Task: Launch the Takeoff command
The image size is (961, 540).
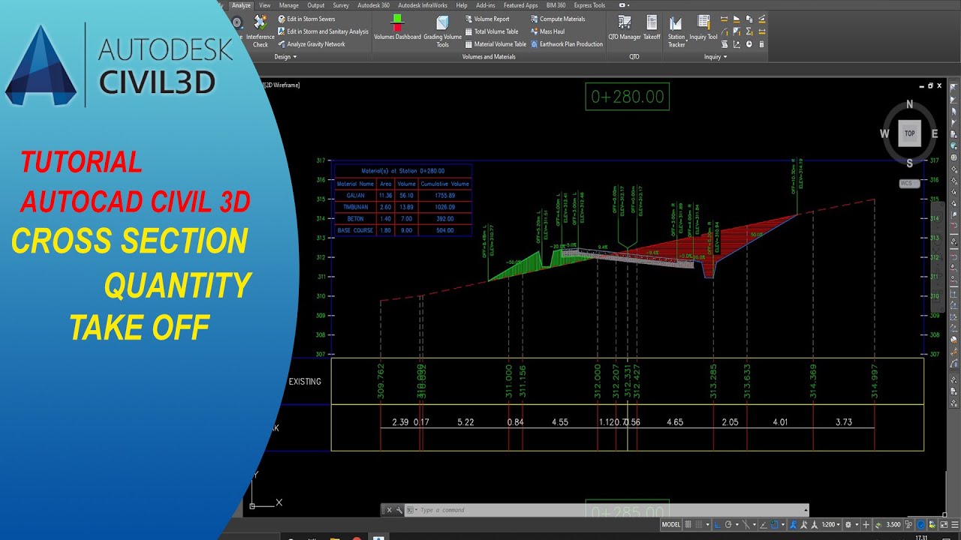Action: (652, 27)
